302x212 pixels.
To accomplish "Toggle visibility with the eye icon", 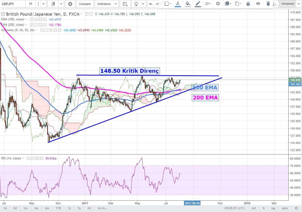I will click(x=258, y=4).
